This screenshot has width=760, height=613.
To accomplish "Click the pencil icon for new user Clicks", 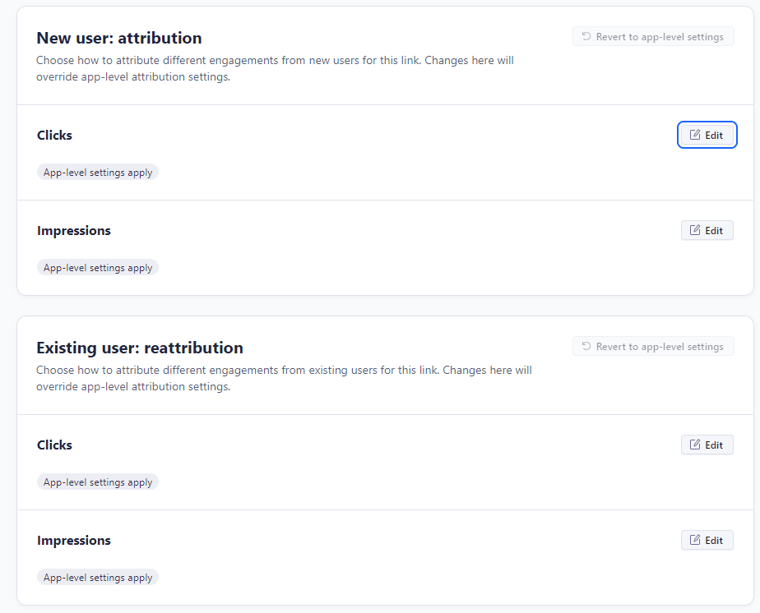I will 695,135.
